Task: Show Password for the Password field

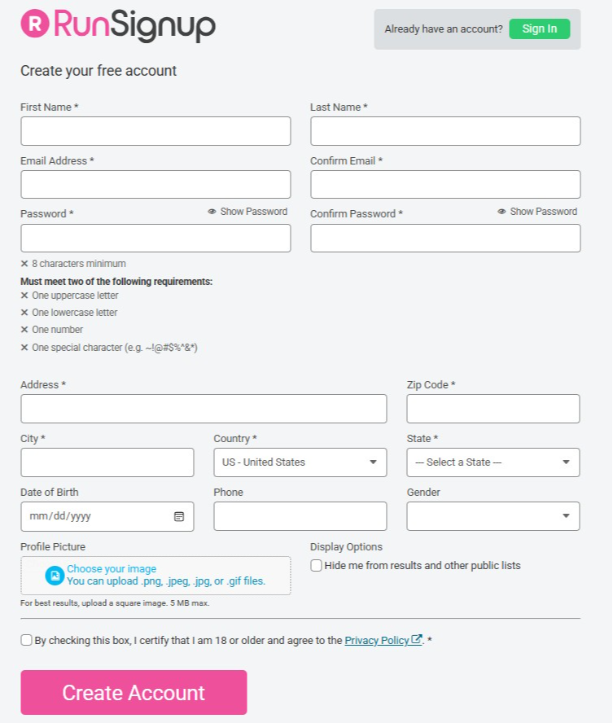Action: pyautogui.click(x=247, y=212)
